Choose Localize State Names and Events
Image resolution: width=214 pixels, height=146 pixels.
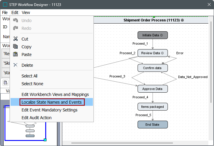(x=52, y=102)
